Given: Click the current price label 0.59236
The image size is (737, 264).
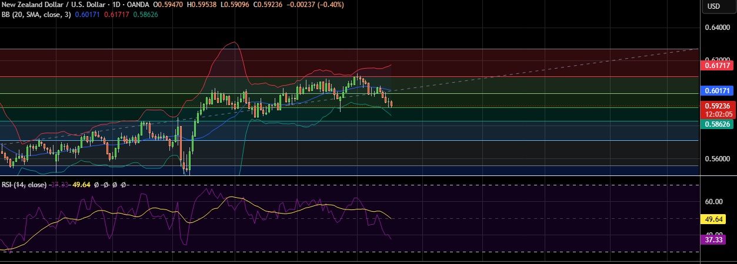Looking at the screenshot, I should click(717, 106).
